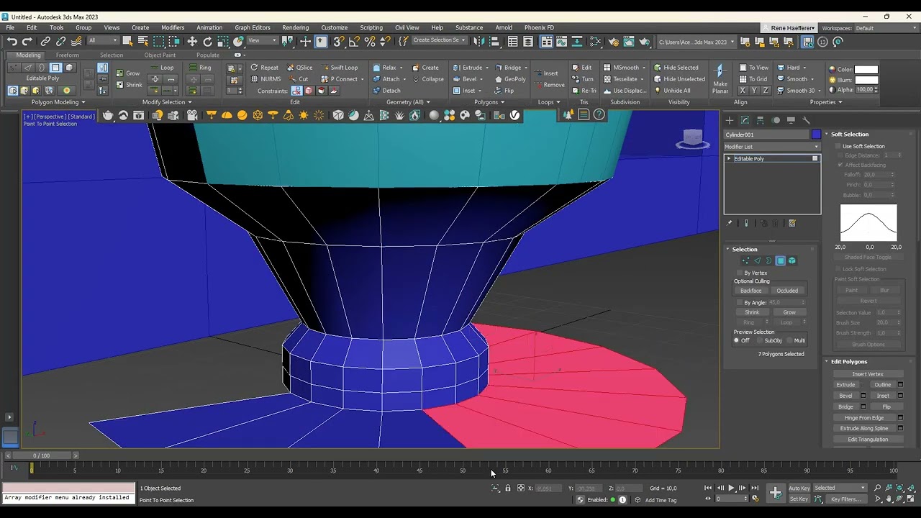This screenshot has height=518, width=921.
Task: Select Element sub-object level in Selection rollout
Action: pos(791,260)
